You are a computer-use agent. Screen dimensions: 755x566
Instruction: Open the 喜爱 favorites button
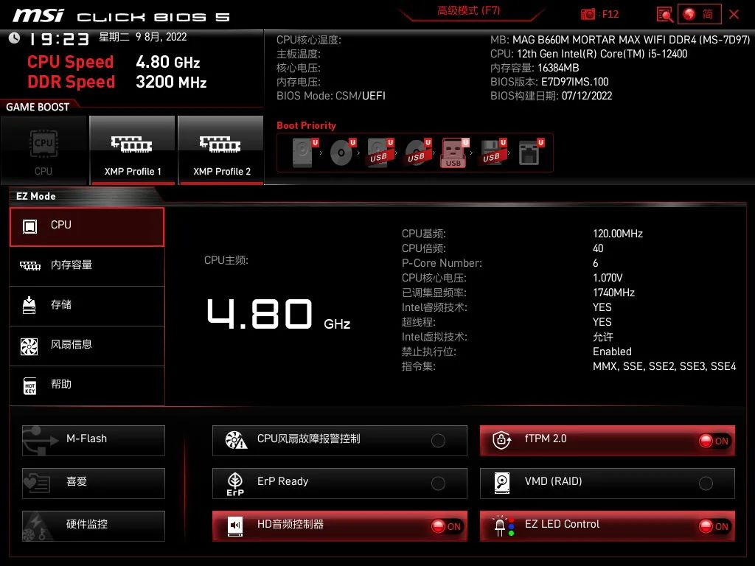click(94, 483)
